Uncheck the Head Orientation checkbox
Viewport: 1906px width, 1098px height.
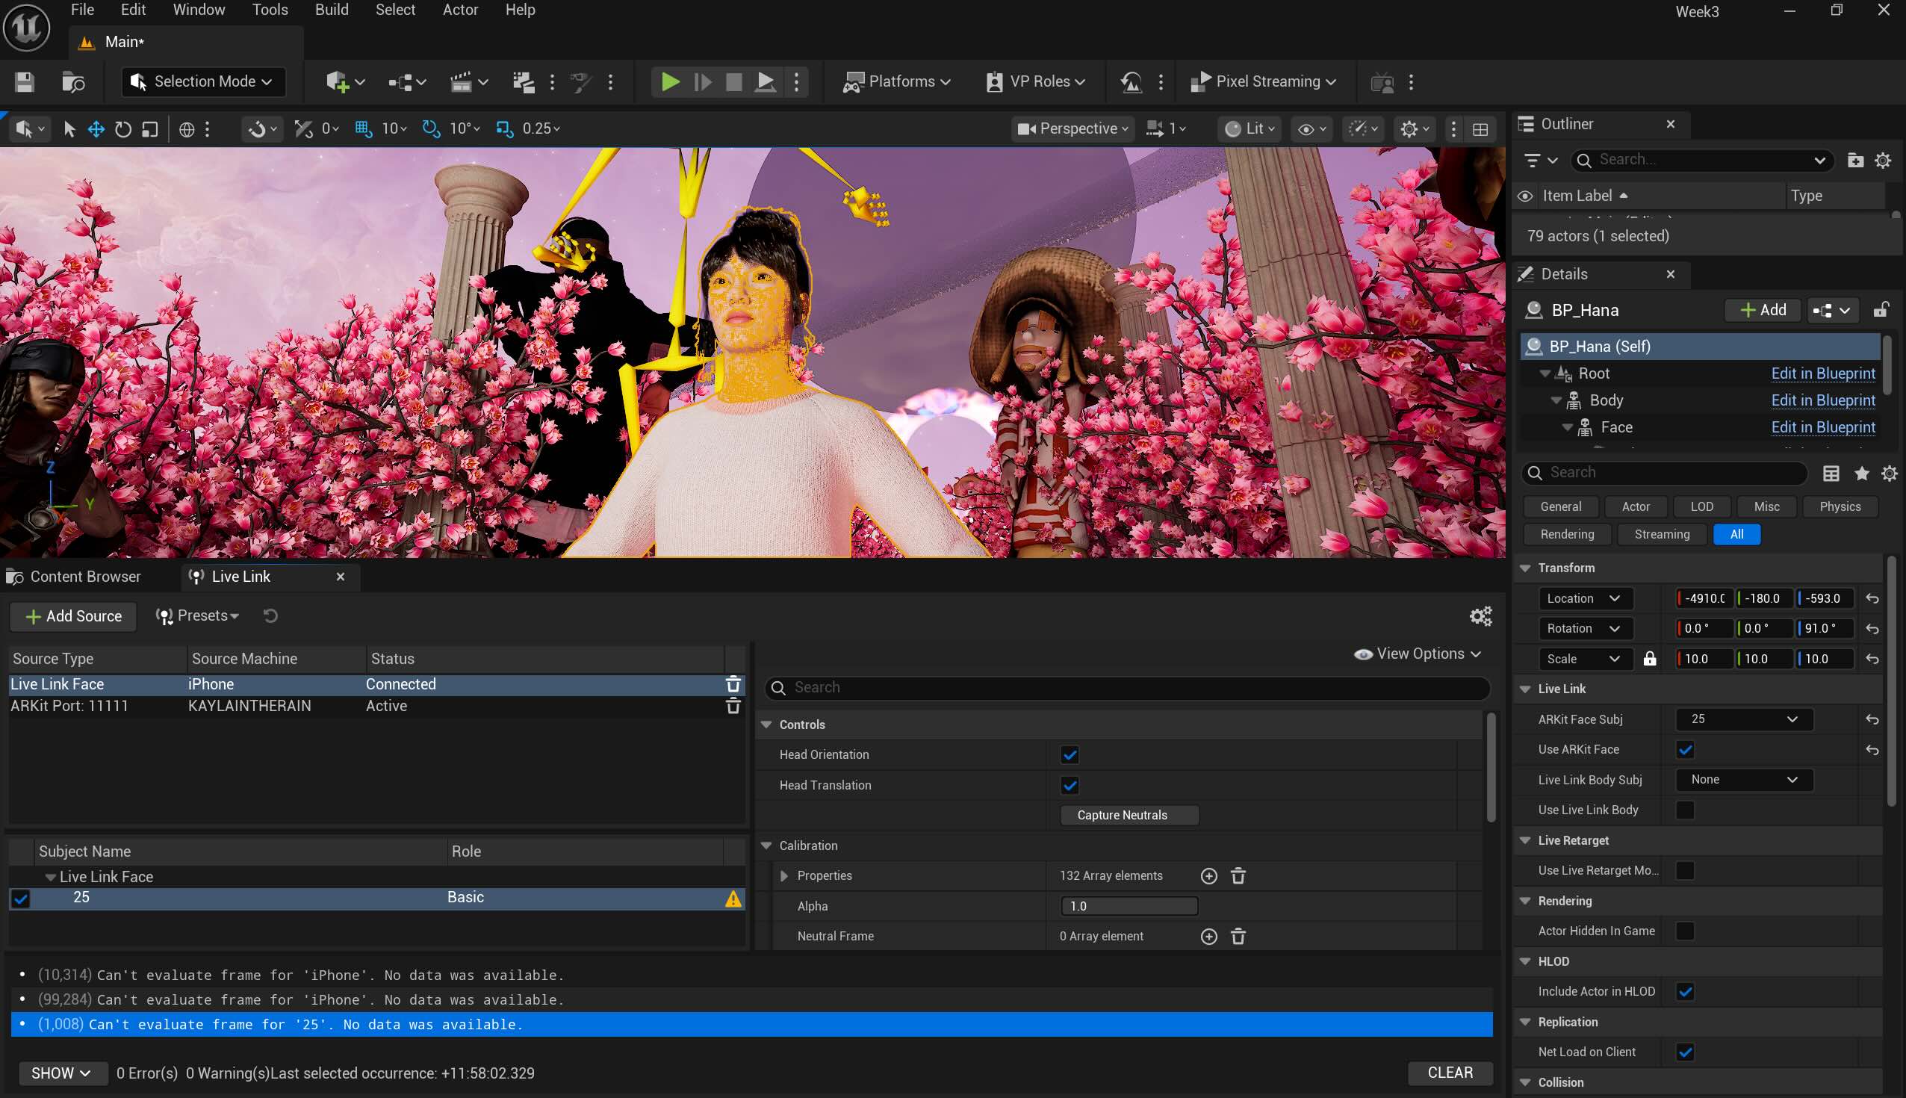tap(1069, 754)
